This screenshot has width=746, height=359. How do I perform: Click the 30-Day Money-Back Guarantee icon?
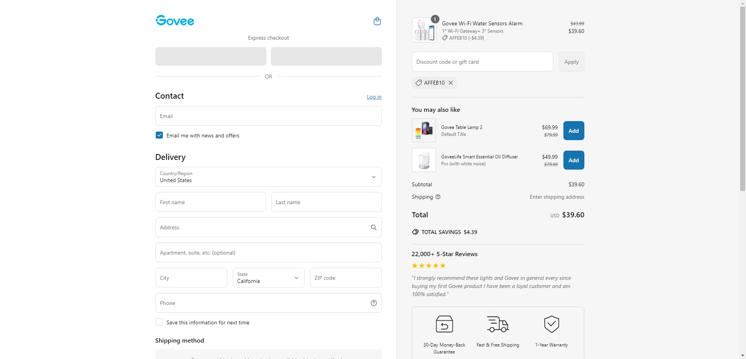coord(444,324)
